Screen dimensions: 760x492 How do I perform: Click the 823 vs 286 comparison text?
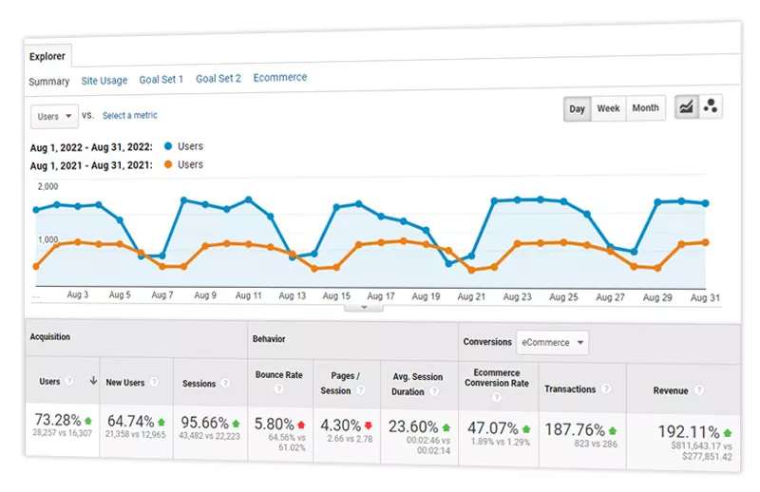[x=596, y=444]
